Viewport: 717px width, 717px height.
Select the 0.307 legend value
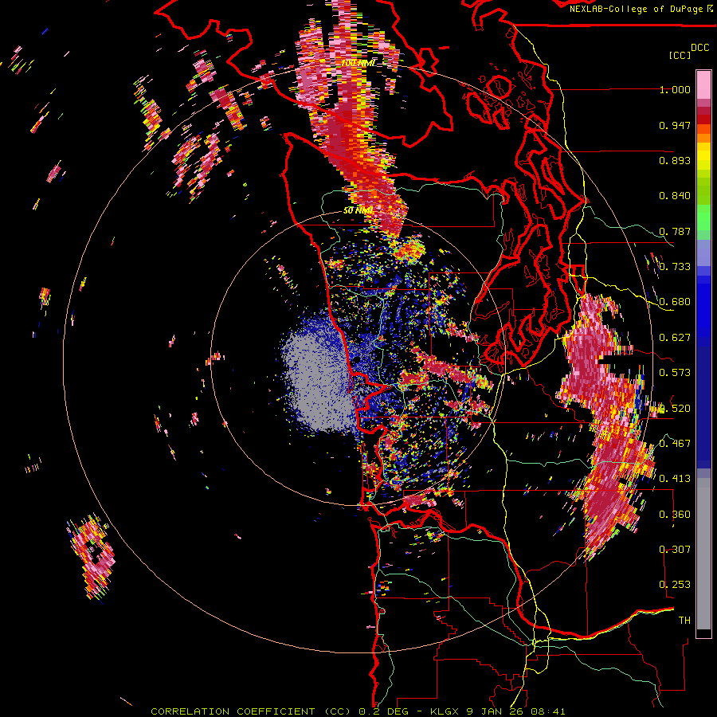point(675,550)
